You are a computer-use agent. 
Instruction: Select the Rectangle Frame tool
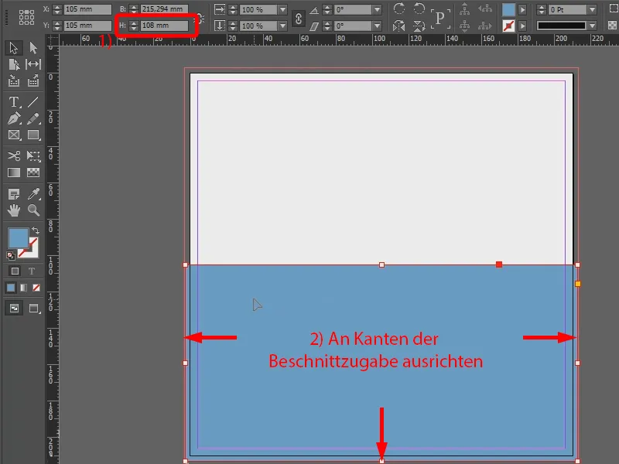tap(13, 135)
